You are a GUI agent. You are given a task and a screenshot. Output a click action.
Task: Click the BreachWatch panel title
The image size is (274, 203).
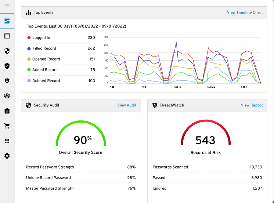172,105
